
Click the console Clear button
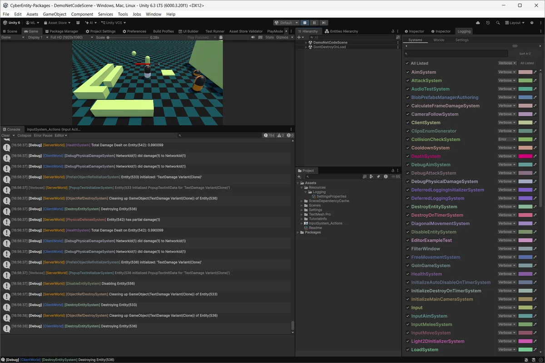[x=5, y=135]
